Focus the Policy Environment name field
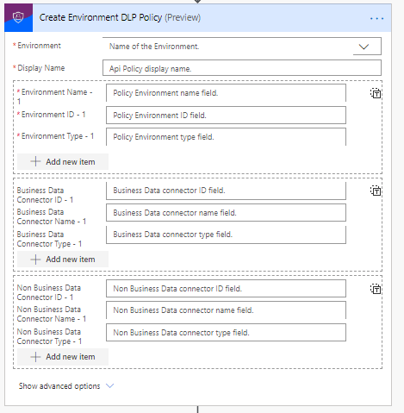The image size is (404, 413). (x=226, y=93)
